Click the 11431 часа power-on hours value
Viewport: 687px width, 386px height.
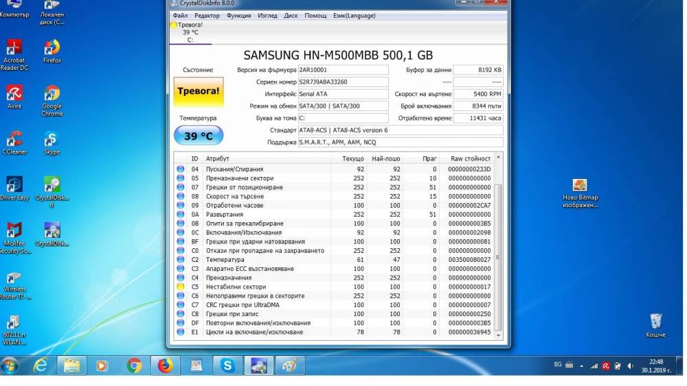pyautogui.click(x=478, y=118)
